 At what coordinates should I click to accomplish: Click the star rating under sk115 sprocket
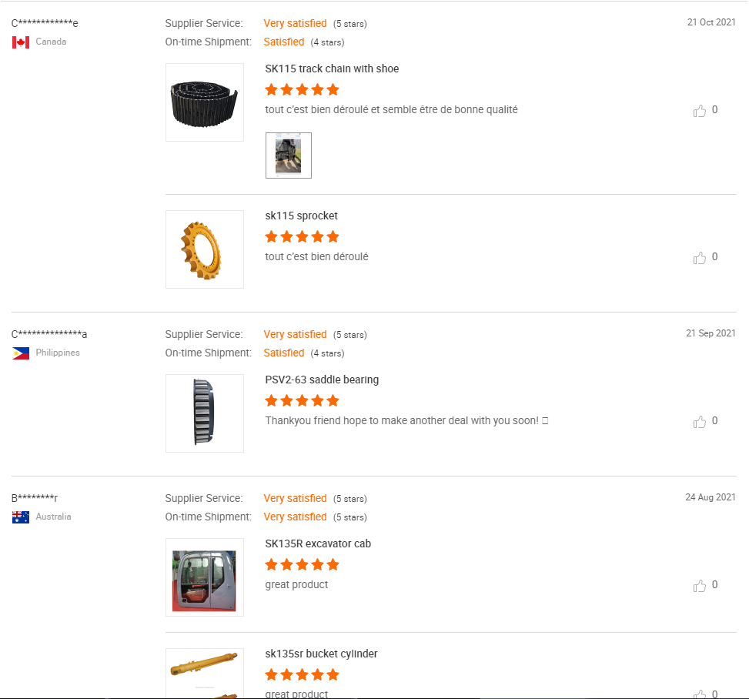click(x=302, y=236)
